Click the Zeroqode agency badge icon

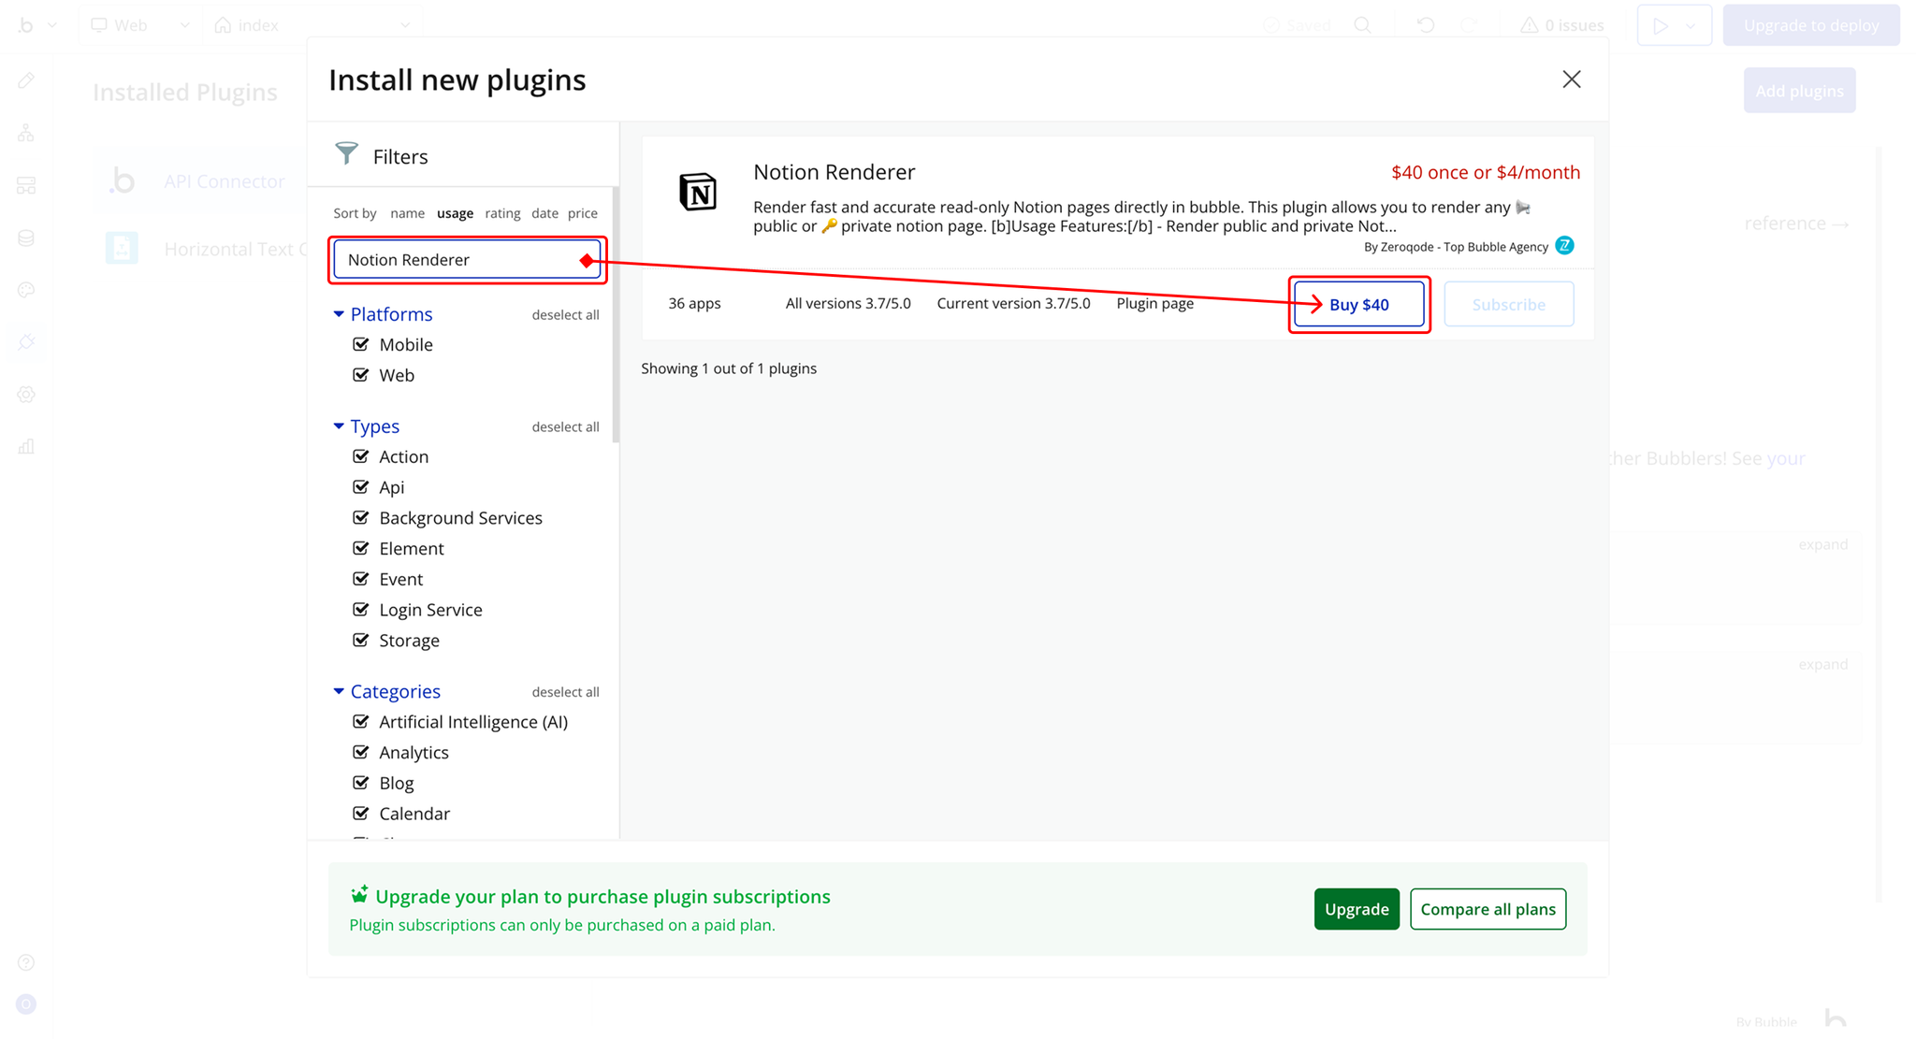pos(1564,246)
